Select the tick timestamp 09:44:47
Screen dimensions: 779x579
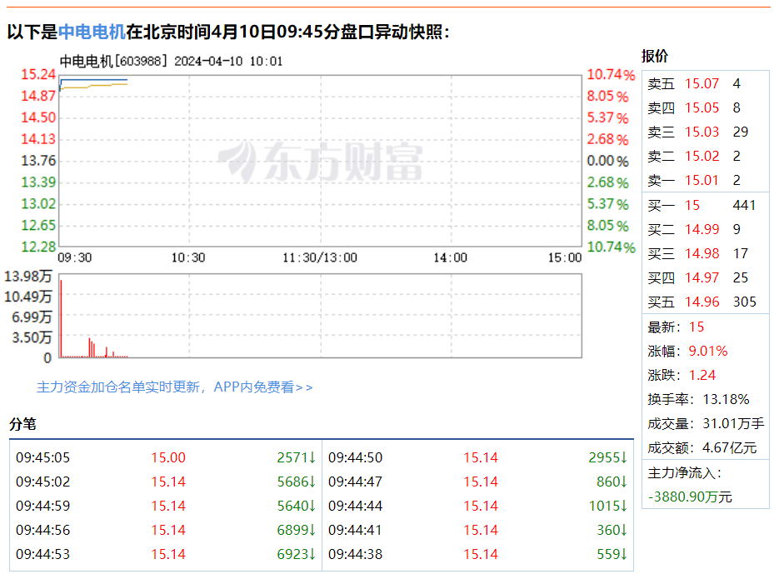pyautogui.click(x=355, y=482)
